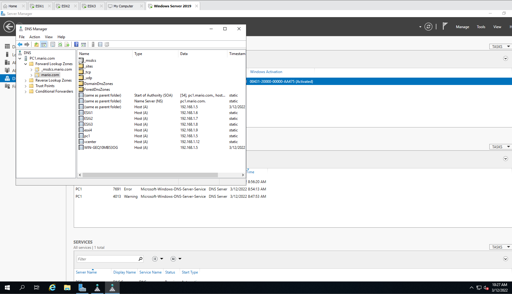The width and height of the screenshot is (512, 294).
Task: Open the Tools menu in Server Manager
Action: [x=481, y=27]
